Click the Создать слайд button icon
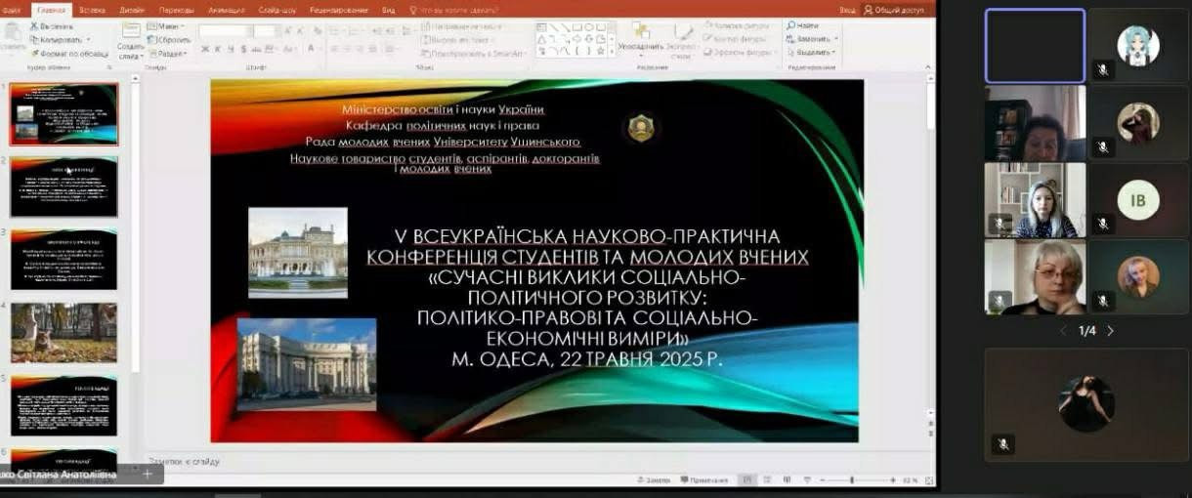 tap(130, 31)
